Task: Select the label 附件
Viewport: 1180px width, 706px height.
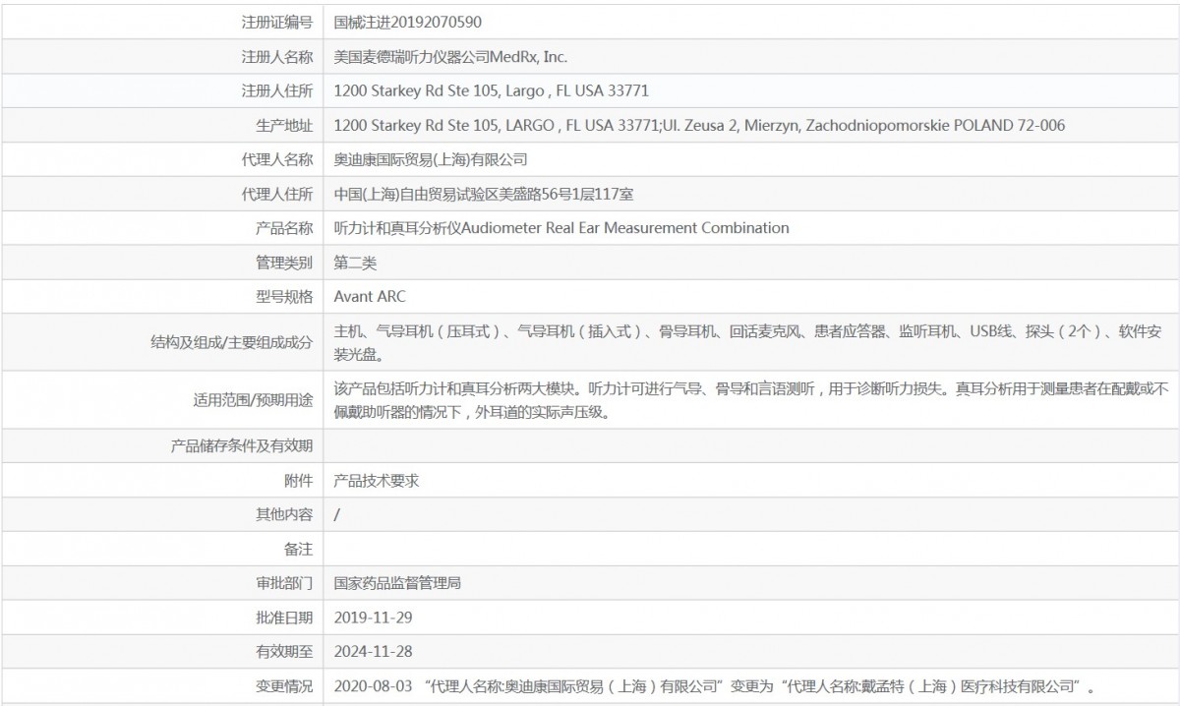Action: (298, 481)
